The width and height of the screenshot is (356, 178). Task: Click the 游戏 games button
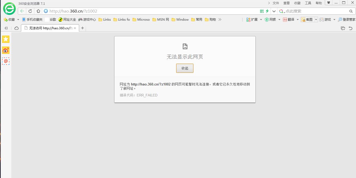[x=325, y=20]
